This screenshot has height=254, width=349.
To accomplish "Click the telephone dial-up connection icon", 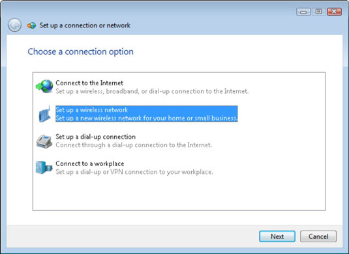I will click(x=44, y=141).
